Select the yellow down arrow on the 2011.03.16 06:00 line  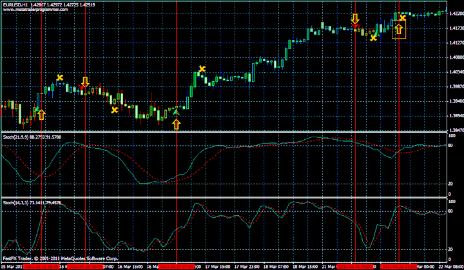point(85,82)
